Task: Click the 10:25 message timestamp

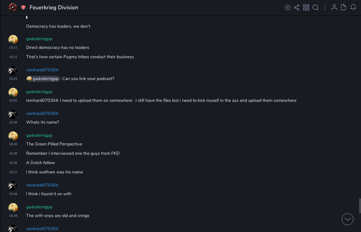Action: coord(13,101)
